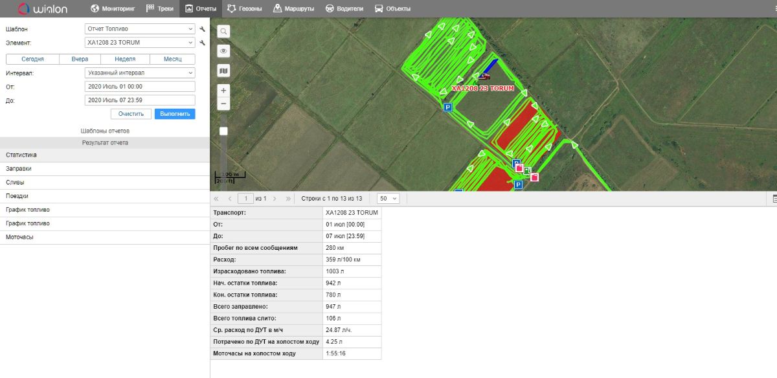Click the Wialon logo

point(41,9)
